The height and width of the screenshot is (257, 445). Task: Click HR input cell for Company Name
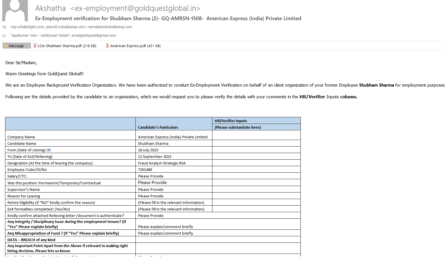click(x=256, y=135)
